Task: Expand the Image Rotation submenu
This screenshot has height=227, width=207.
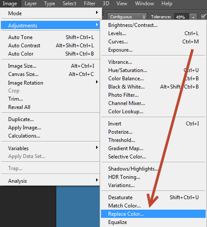Action: 97,82
